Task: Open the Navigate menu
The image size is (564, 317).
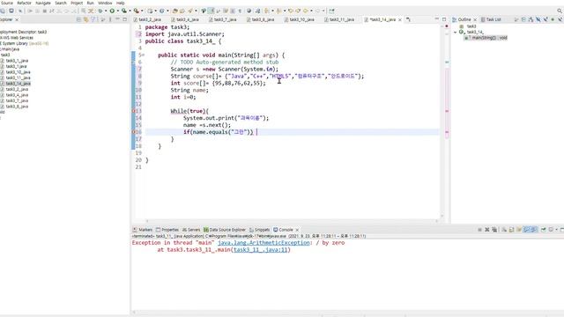Action: pyautogui.click(x=43, y=3)
